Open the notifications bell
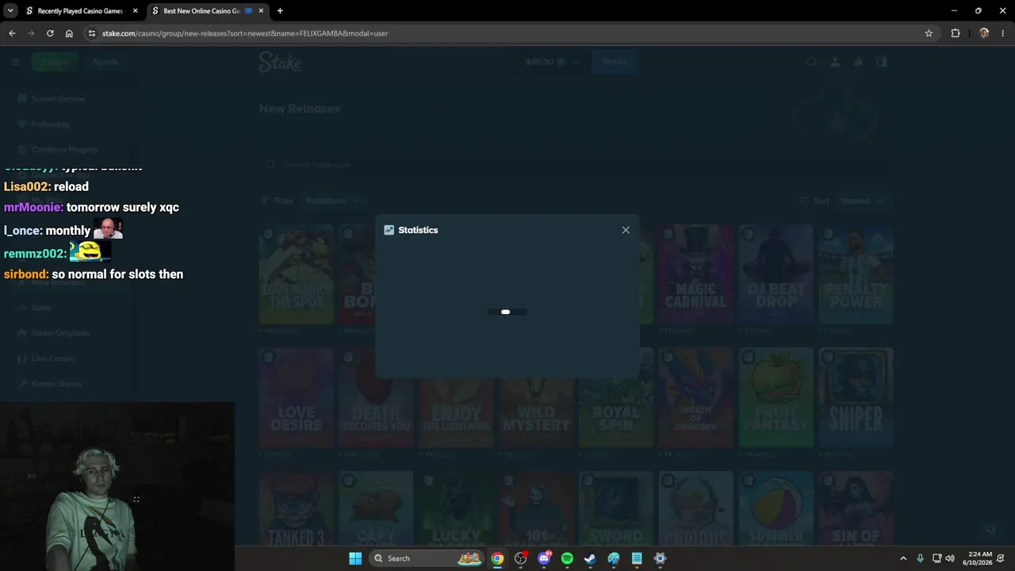 click(858, 62)
